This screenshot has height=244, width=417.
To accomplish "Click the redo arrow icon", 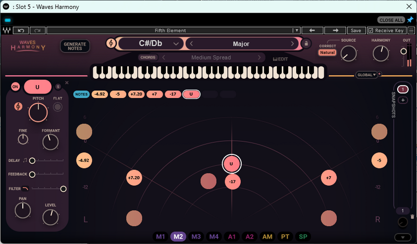I will (x=38, y=31).
